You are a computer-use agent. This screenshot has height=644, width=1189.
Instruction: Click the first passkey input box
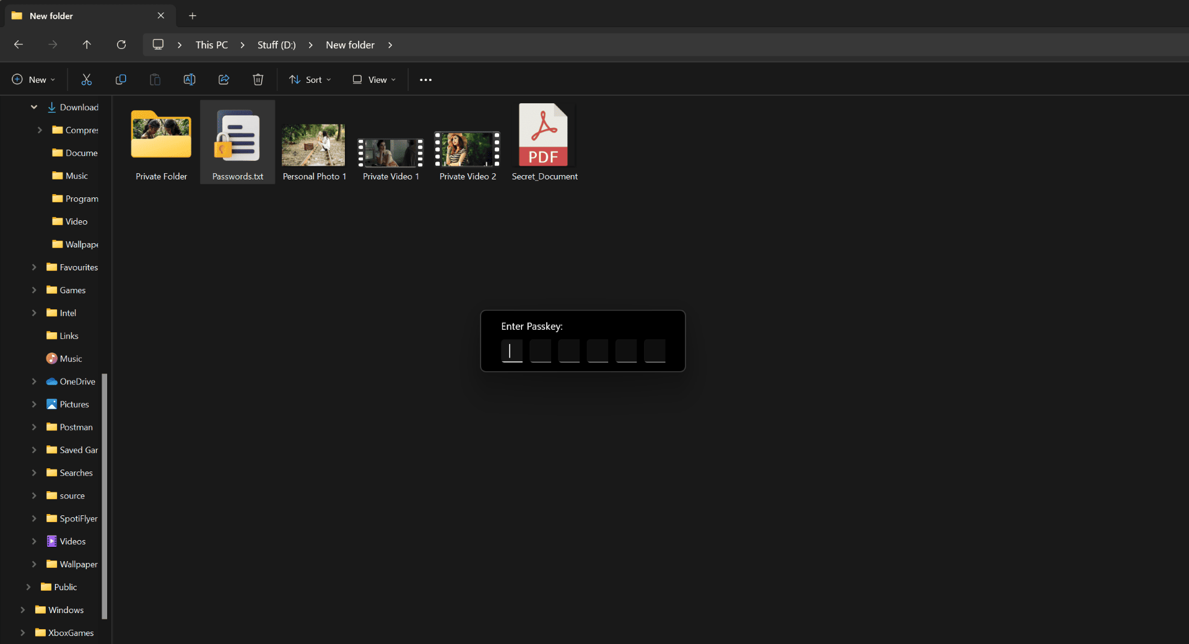tap(512, 351)
